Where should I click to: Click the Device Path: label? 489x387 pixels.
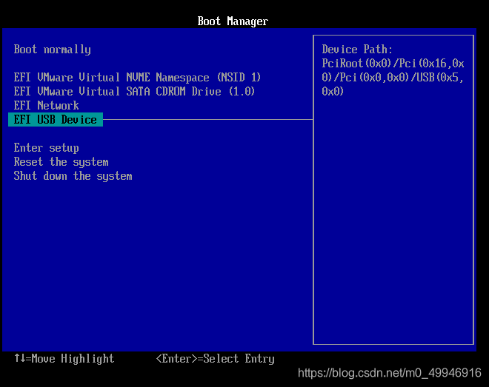click(357, 49)
